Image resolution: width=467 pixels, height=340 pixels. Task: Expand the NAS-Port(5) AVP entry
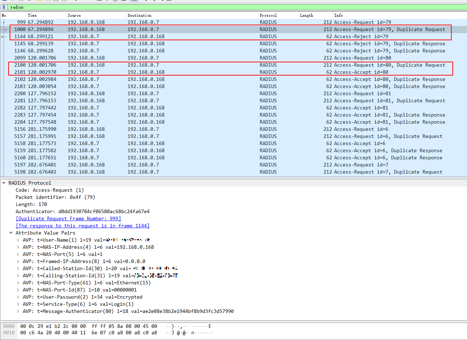18,254
